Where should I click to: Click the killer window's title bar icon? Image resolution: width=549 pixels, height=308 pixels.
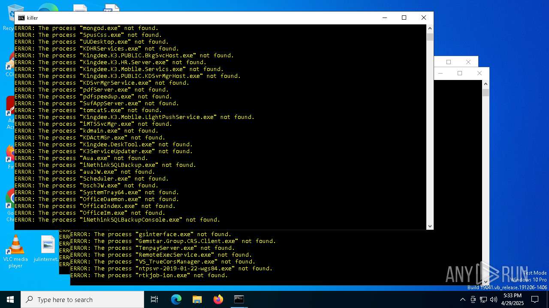tap(21, 18)
